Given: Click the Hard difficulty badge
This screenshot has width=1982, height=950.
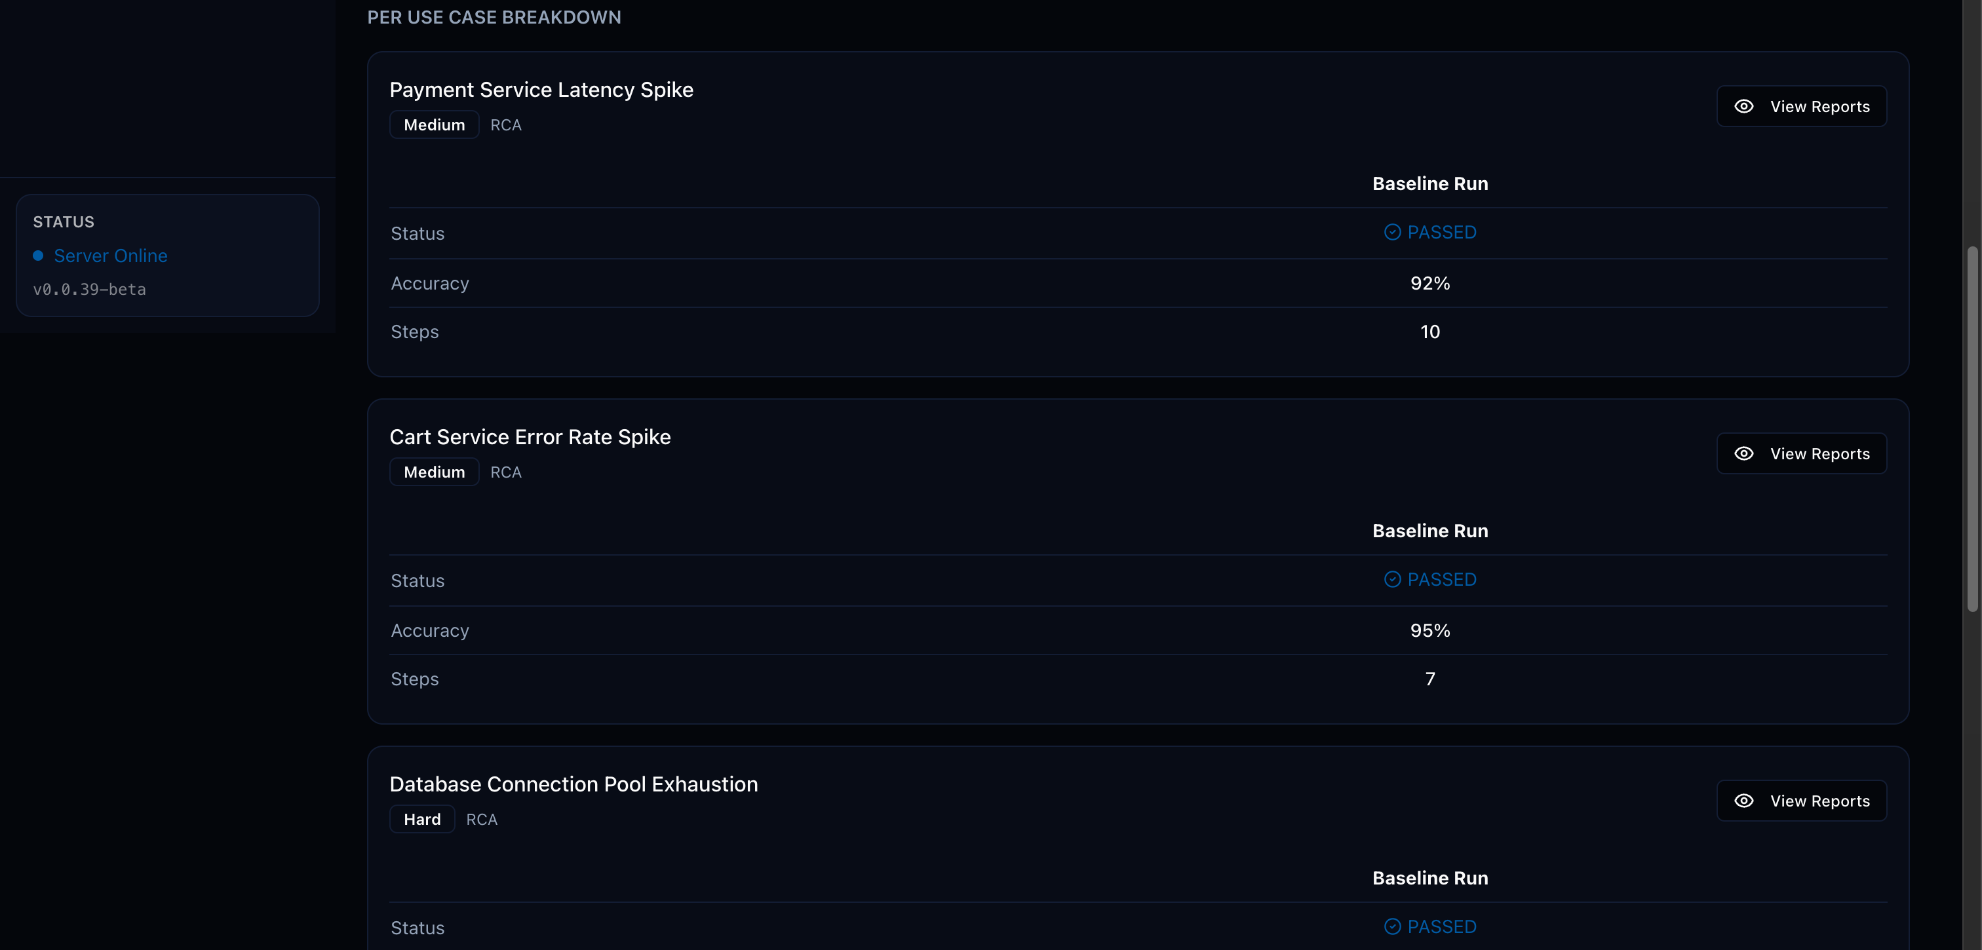Looking at the screenshot, I should 421,819.
